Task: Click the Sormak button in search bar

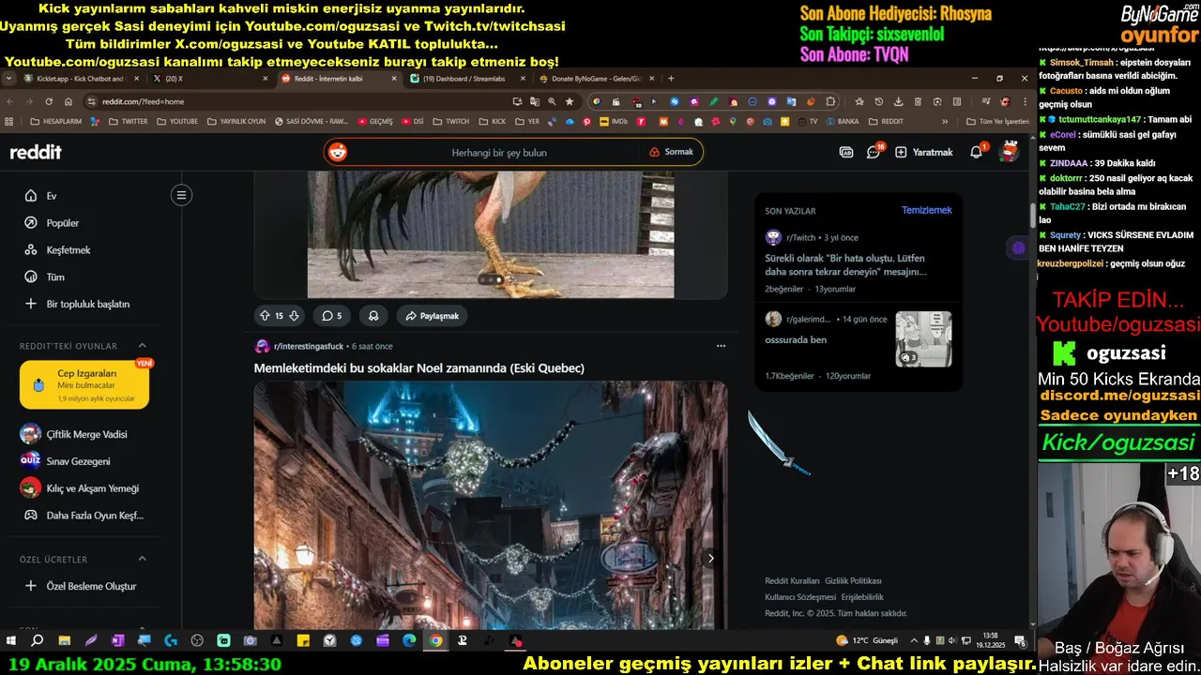Action: coord(671,152)
